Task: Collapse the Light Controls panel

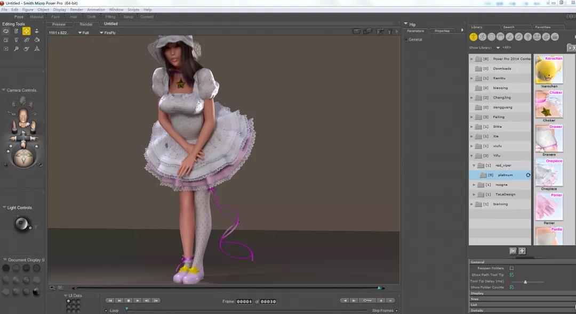Action: click(x=4, y=208)
